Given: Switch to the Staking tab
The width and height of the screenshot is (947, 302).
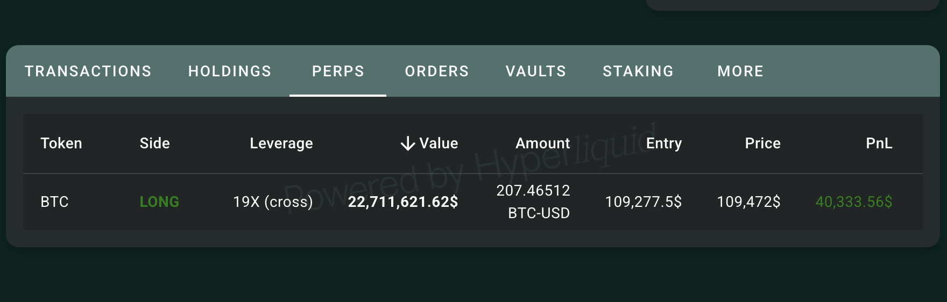Looking at the screenshot, I should point(638,71).
